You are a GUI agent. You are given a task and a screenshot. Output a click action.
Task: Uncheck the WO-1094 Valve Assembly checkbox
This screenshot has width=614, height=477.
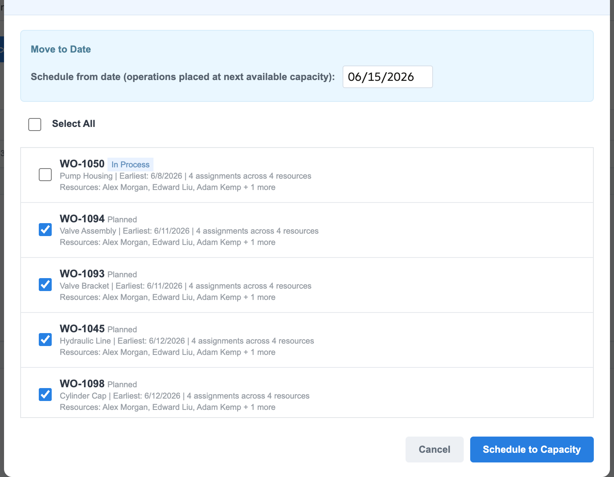click(x=45, y=230)
